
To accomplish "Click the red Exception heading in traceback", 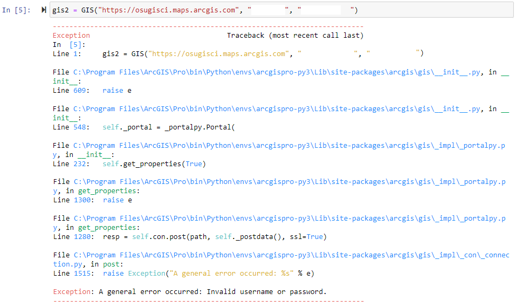I will (x=71, y=36).
